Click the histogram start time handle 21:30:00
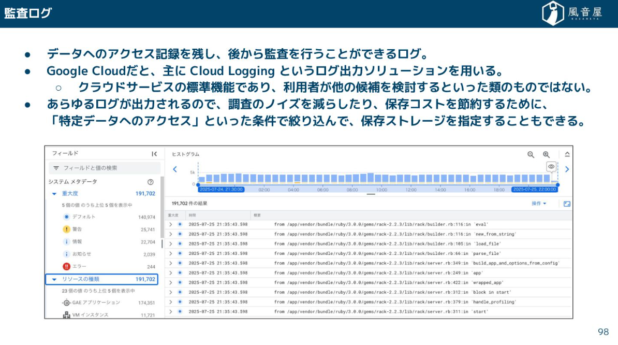 point(213,190)
